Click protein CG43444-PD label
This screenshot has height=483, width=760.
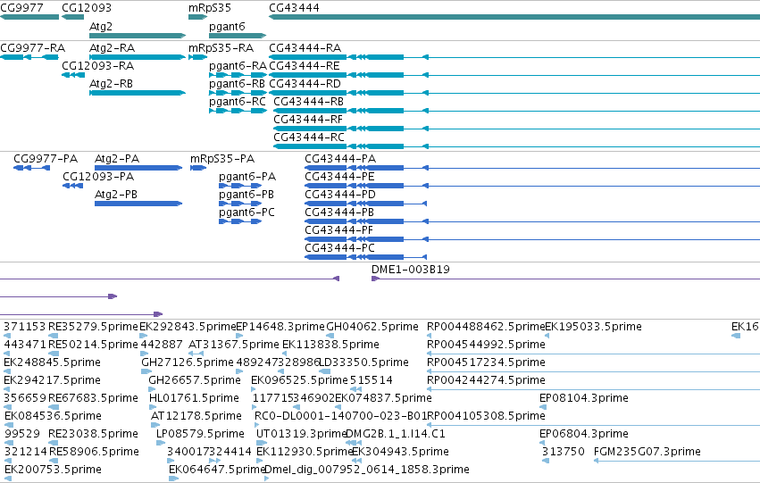[x=340, y=195]
